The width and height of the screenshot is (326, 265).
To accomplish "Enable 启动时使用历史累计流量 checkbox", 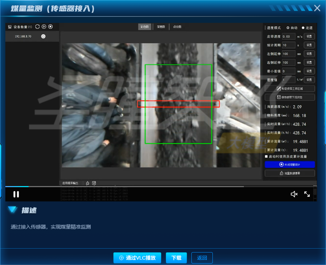I will click(x=266, y=156).
